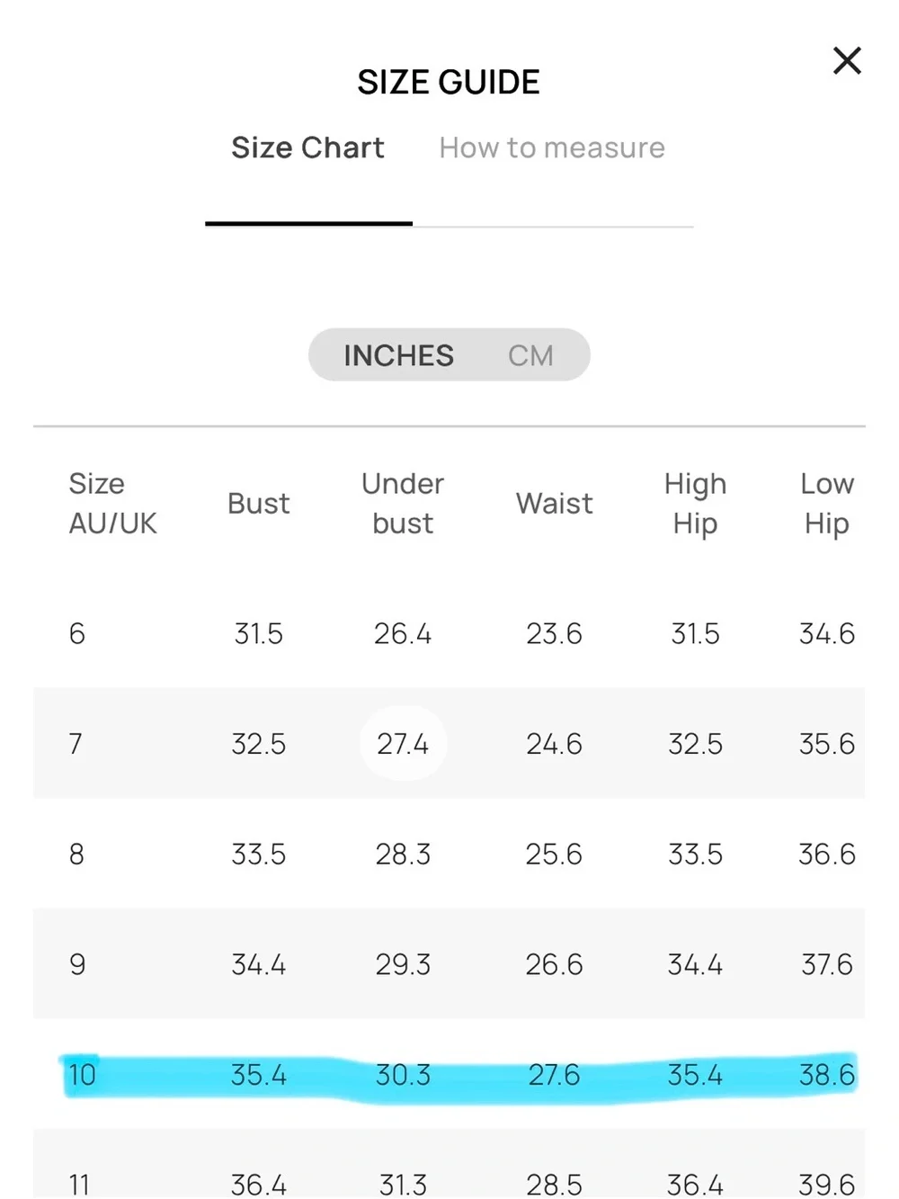This screenshot has width=899, height=1199.
Task: Select the Size Chart tab
Action: (x=307, y=148)
